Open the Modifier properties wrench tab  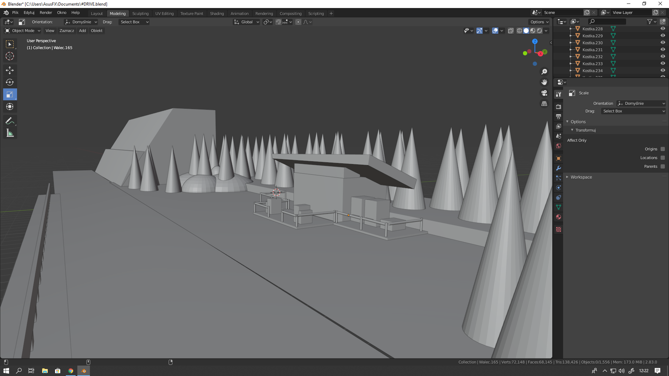pyautogui.click(x=559, y=168)
